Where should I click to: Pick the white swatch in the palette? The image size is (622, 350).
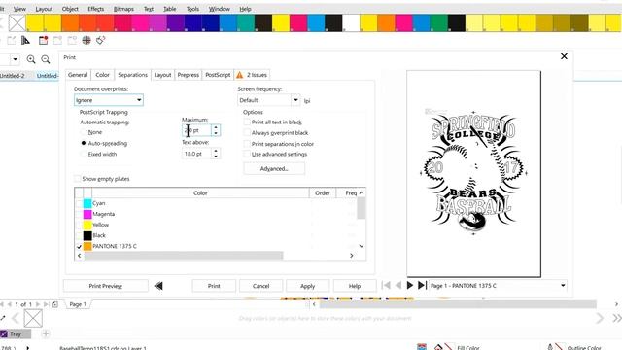tap(351, 23)
